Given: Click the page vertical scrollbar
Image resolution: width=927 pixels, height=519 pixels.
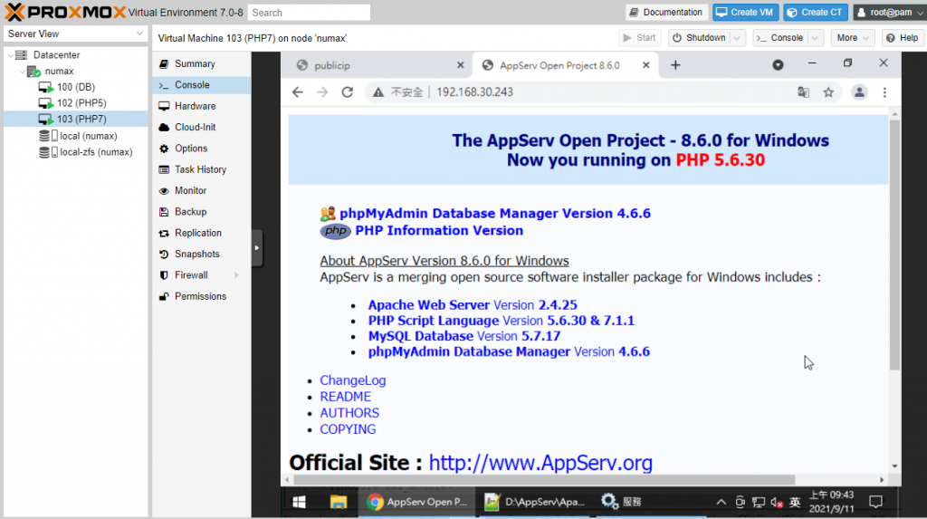Looking at the screenshot, I should (894, 245).
